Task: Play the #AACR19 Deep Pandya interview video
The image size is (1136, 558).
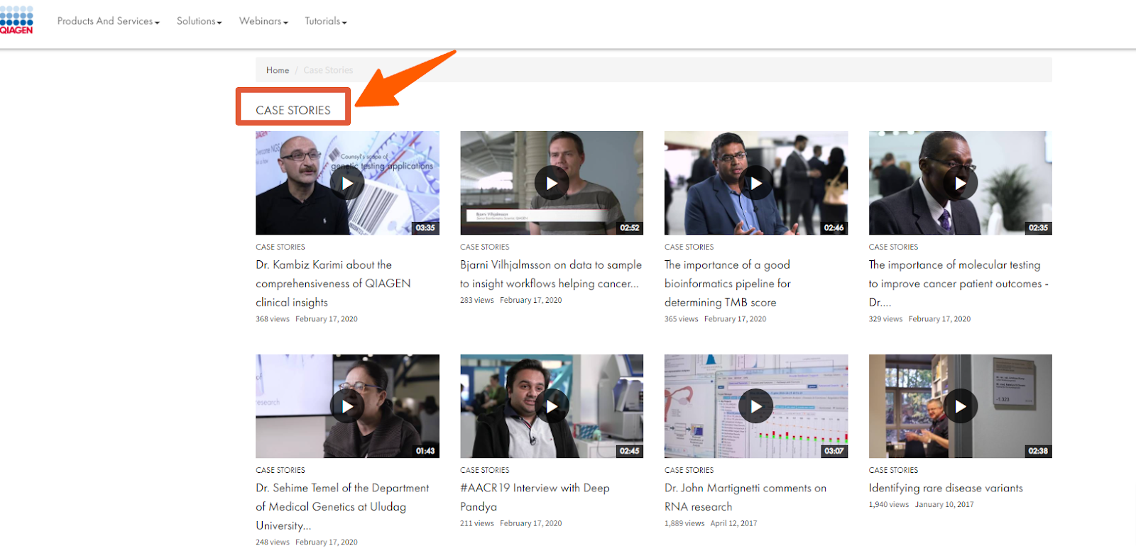Action: (552, 406)
